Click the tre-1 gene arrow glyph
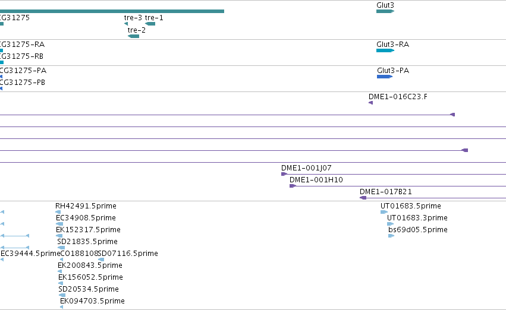The width and height of the screenshot is (506, 310). 150,24
